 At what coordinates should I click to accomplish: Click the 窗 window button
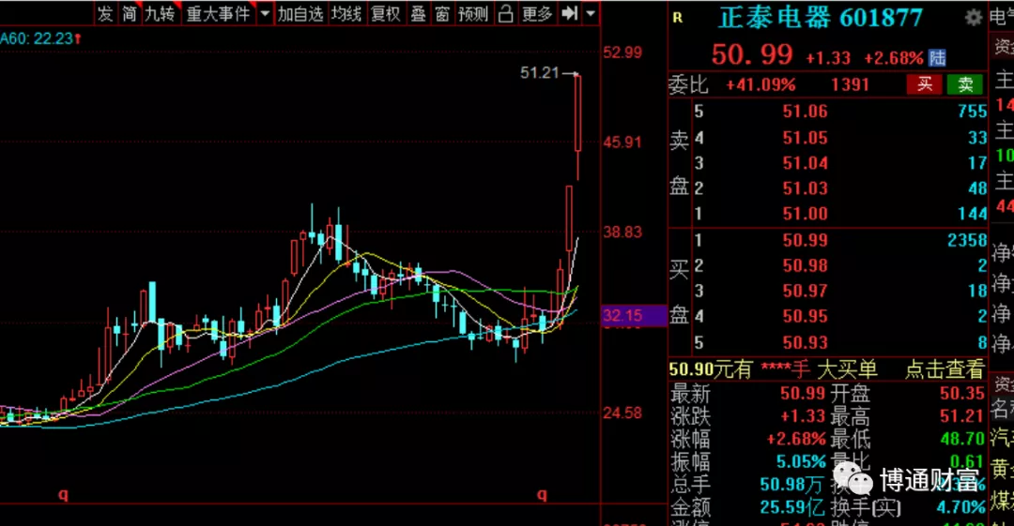tap(442, 13)
